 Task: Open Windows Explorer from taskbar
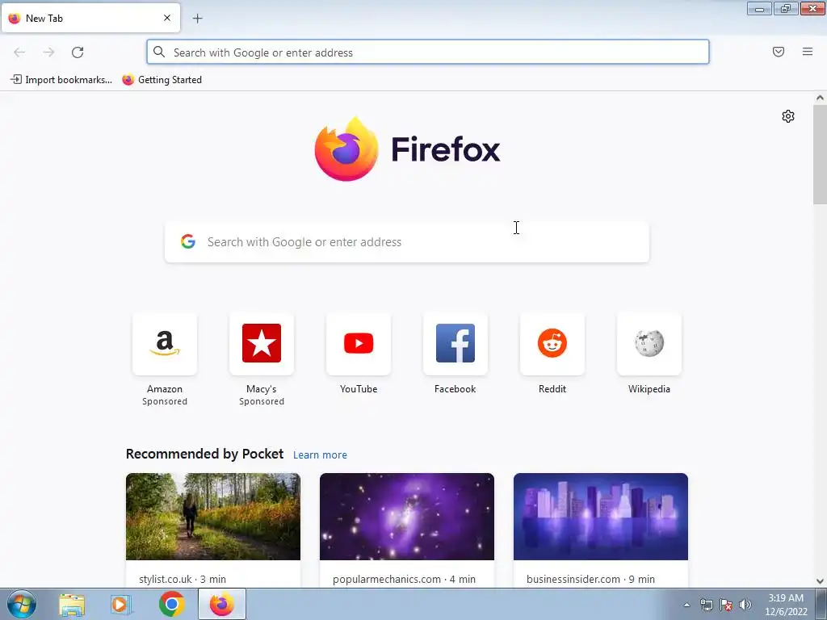[72, 605]
